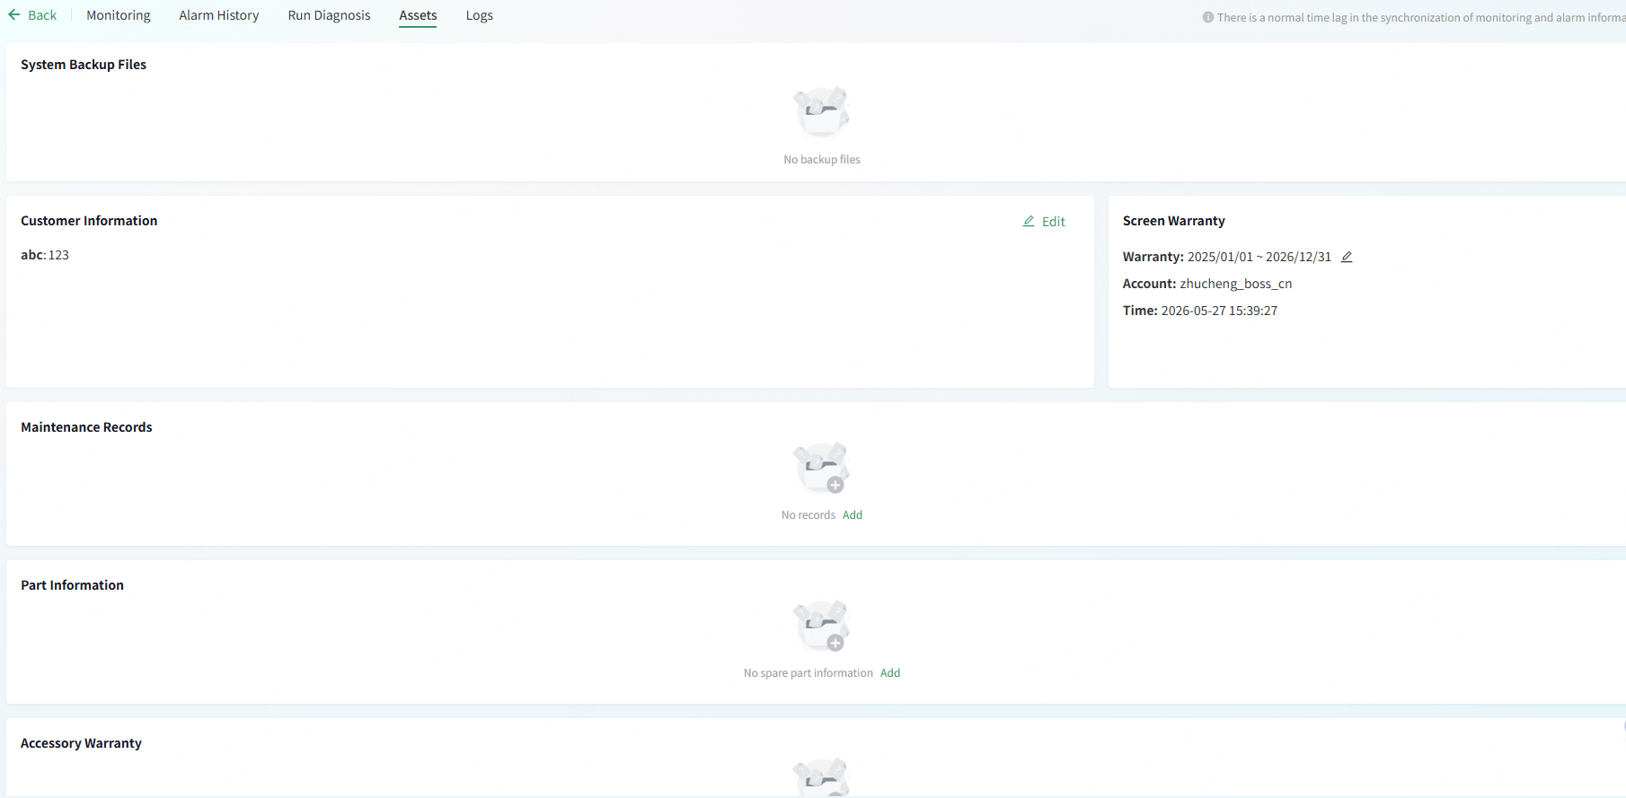This screenshot has height=798, width=1626.
Task: Click the Back arrow icon
Action: tap(14, 15)
